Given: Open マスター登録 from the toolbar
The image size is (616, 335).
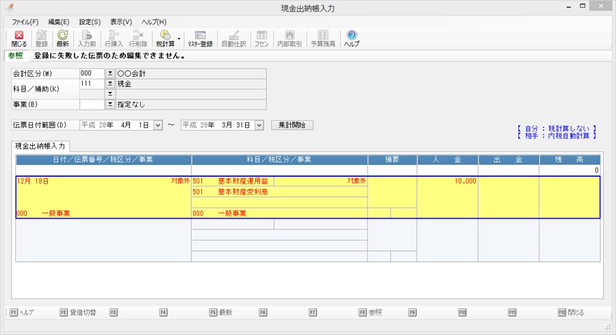Looking at the screenshot, I should (200, 38).
